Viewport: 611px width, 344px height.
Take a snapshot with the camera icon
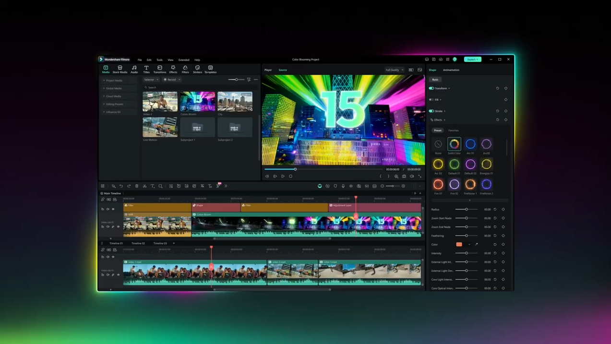click(404, 176)
